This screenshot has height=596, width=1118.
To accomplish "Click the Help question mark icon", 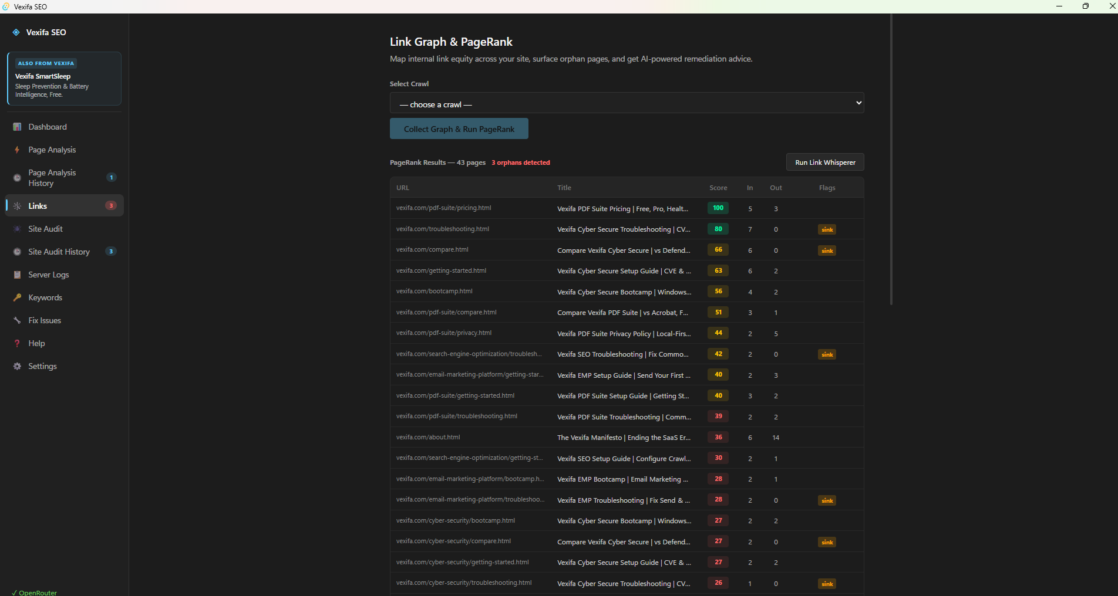I will pyautogui.click(x=17, y=343).
